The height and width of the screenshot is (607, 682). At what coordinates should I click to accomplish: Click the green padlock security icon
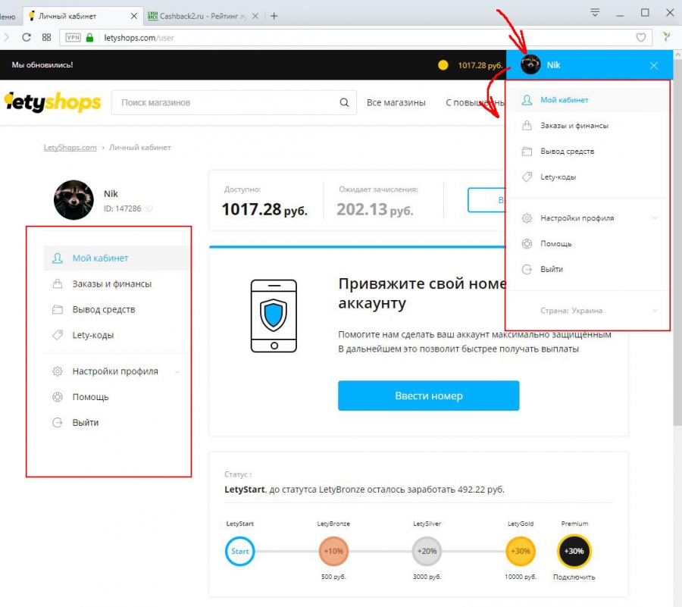(x=89, y=37)
